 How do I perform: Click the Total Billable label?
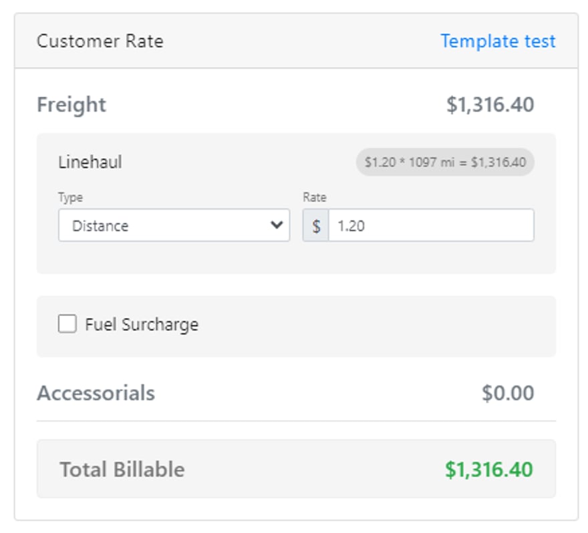pyautogui.click(x=122, y=470)
